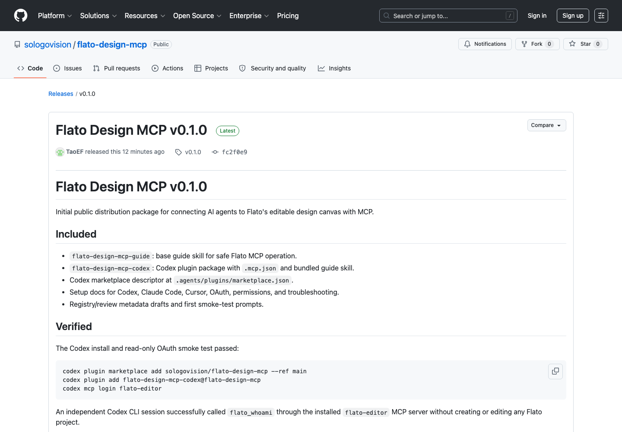Select the codex plugin marketplace add line
The width and height of the screenshot is (622, 432).
point(184,371)
